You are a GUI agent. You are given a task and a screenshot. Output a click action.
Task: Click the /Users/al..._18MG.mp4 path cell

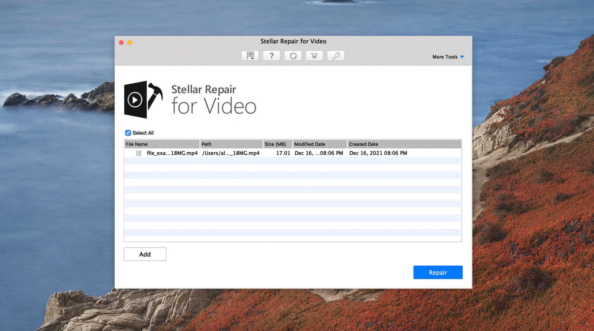point(231,153)
